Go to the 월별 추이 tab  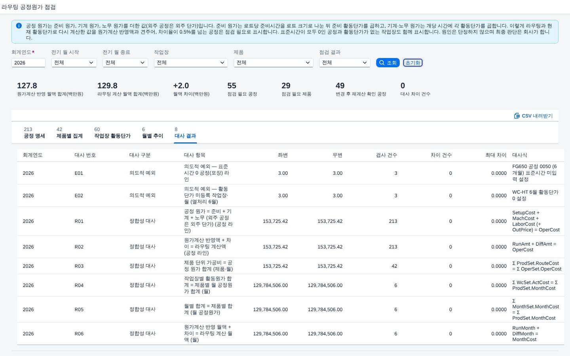[152, 133]
